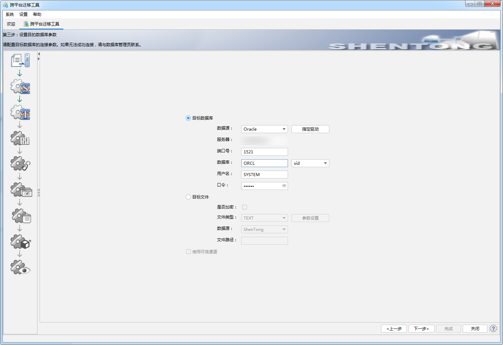Click the target database step icon (gear with T)
This screenshot has width=503, height=345.
20,112
